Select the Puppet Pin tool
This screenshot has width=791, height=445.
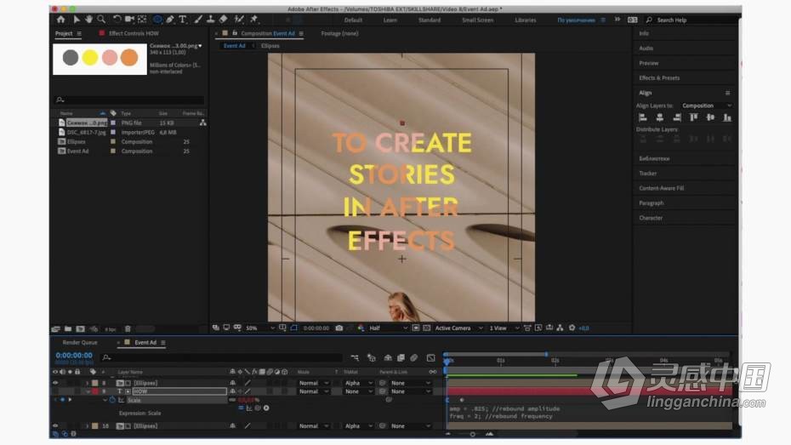click(253, 20)
